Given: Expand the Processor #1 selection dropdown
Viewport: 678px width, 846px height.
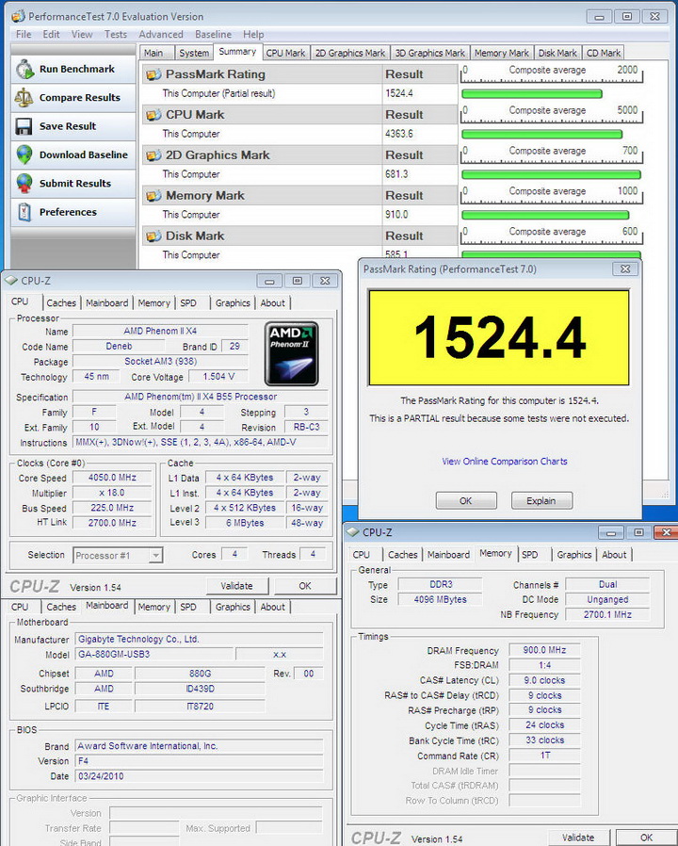Looking at the screenshot, I should (155, 555).
